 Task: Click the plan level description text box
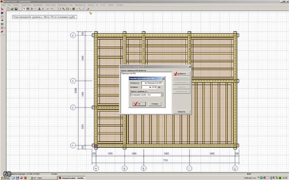click(x=45, y=17)
